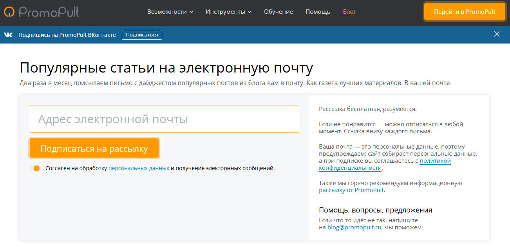Click the blog@promopult.ru email link
Screen dimensions: 510x247
pyautogui.click(x=354, y=227)
